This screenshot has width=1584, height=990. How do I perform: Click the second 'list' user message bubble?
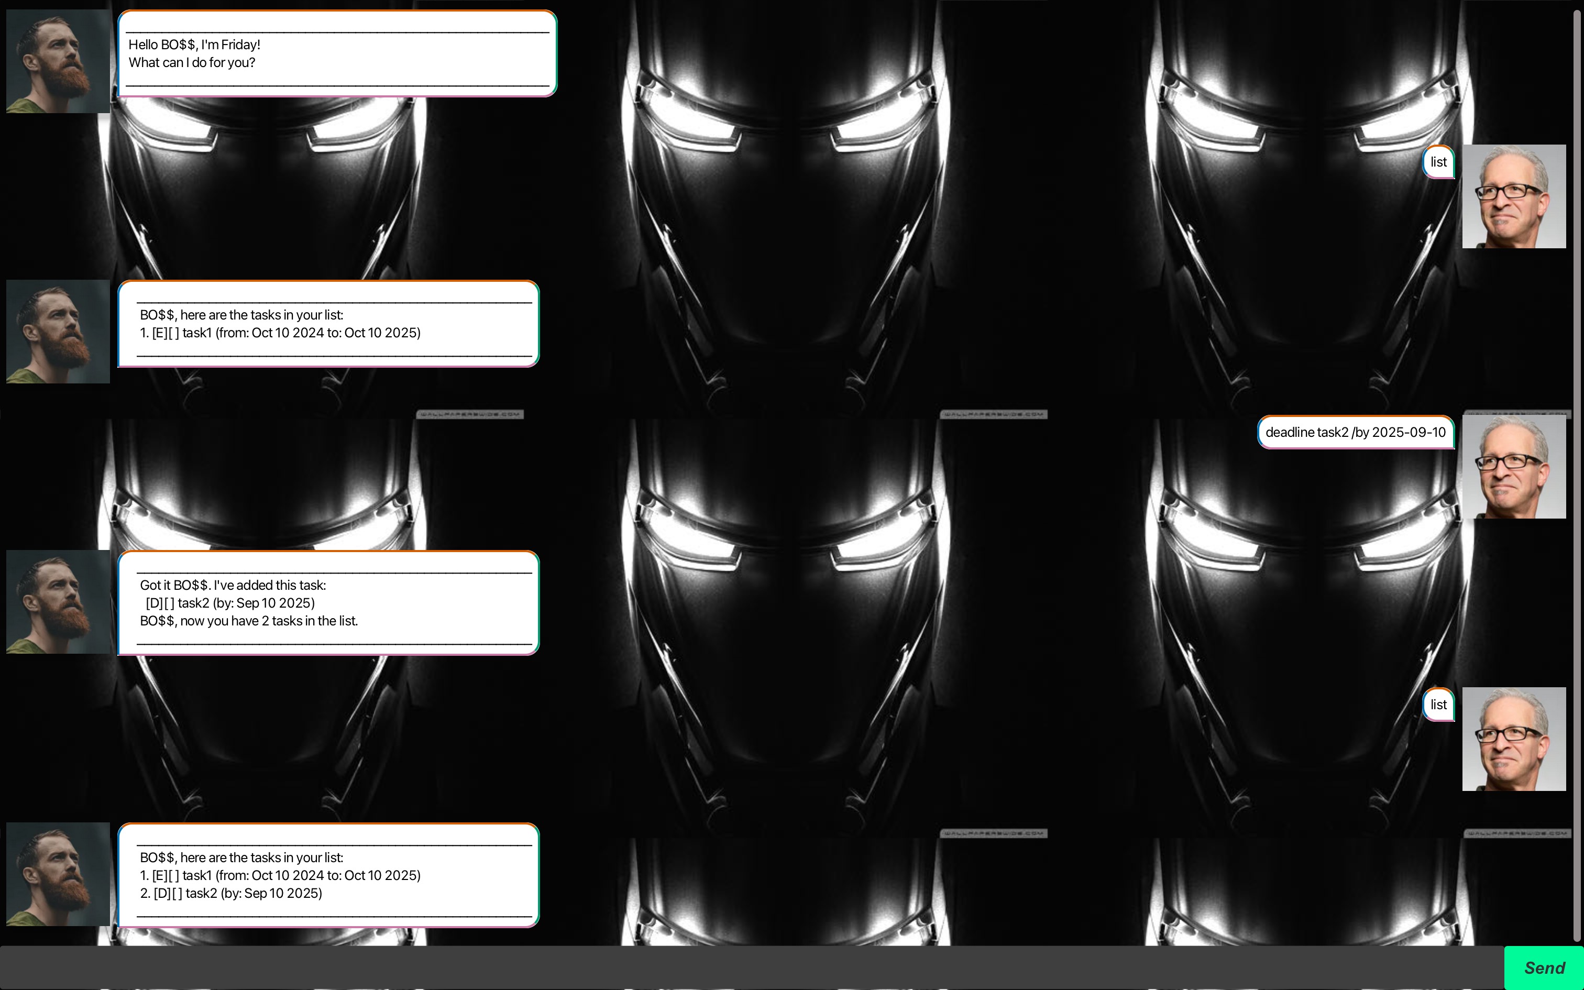[x=1438, y=705]
